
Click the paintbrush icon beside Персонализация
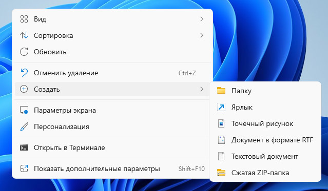24,126
